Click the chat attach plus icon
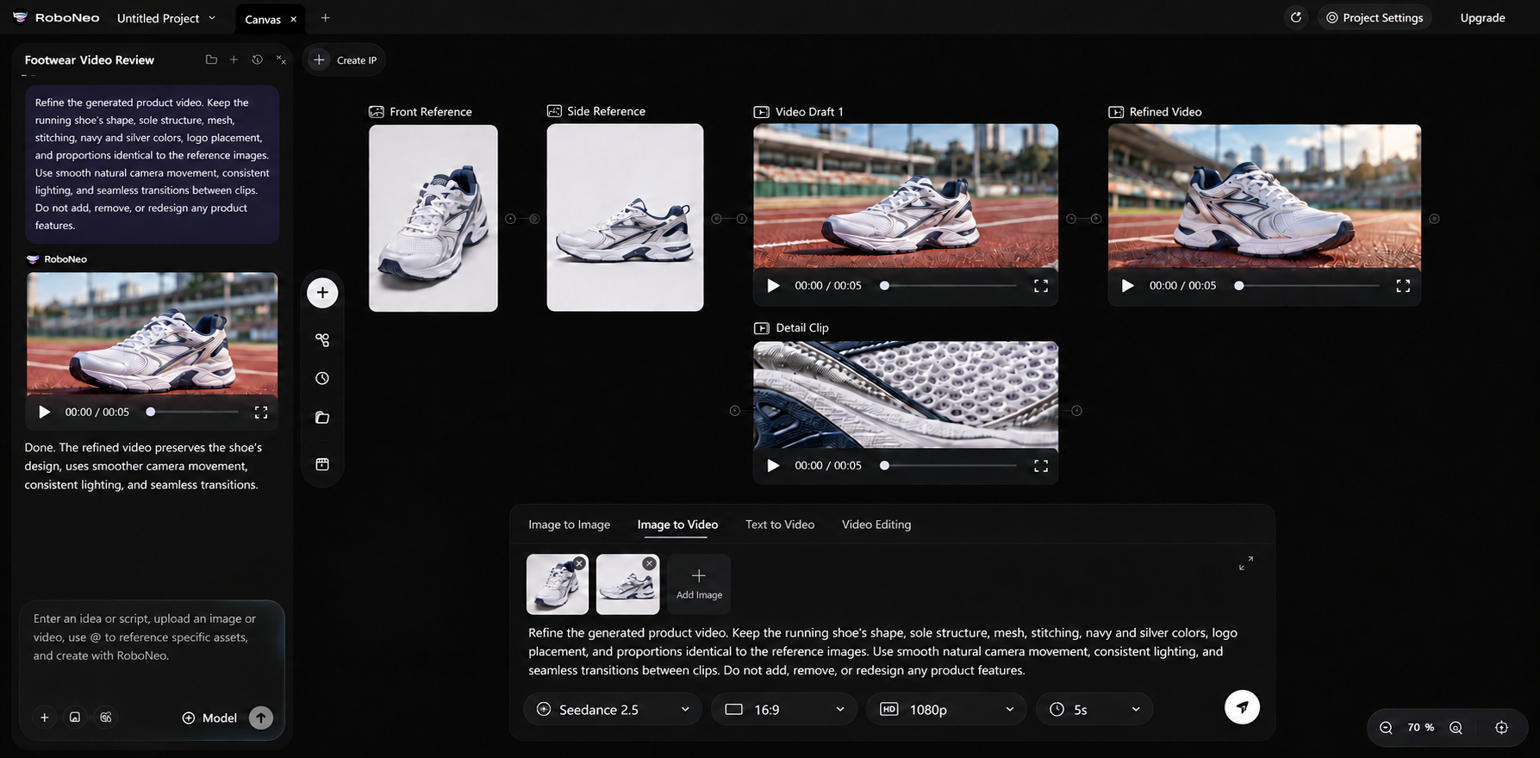The image size is (1540, 758). pos(45,718)
